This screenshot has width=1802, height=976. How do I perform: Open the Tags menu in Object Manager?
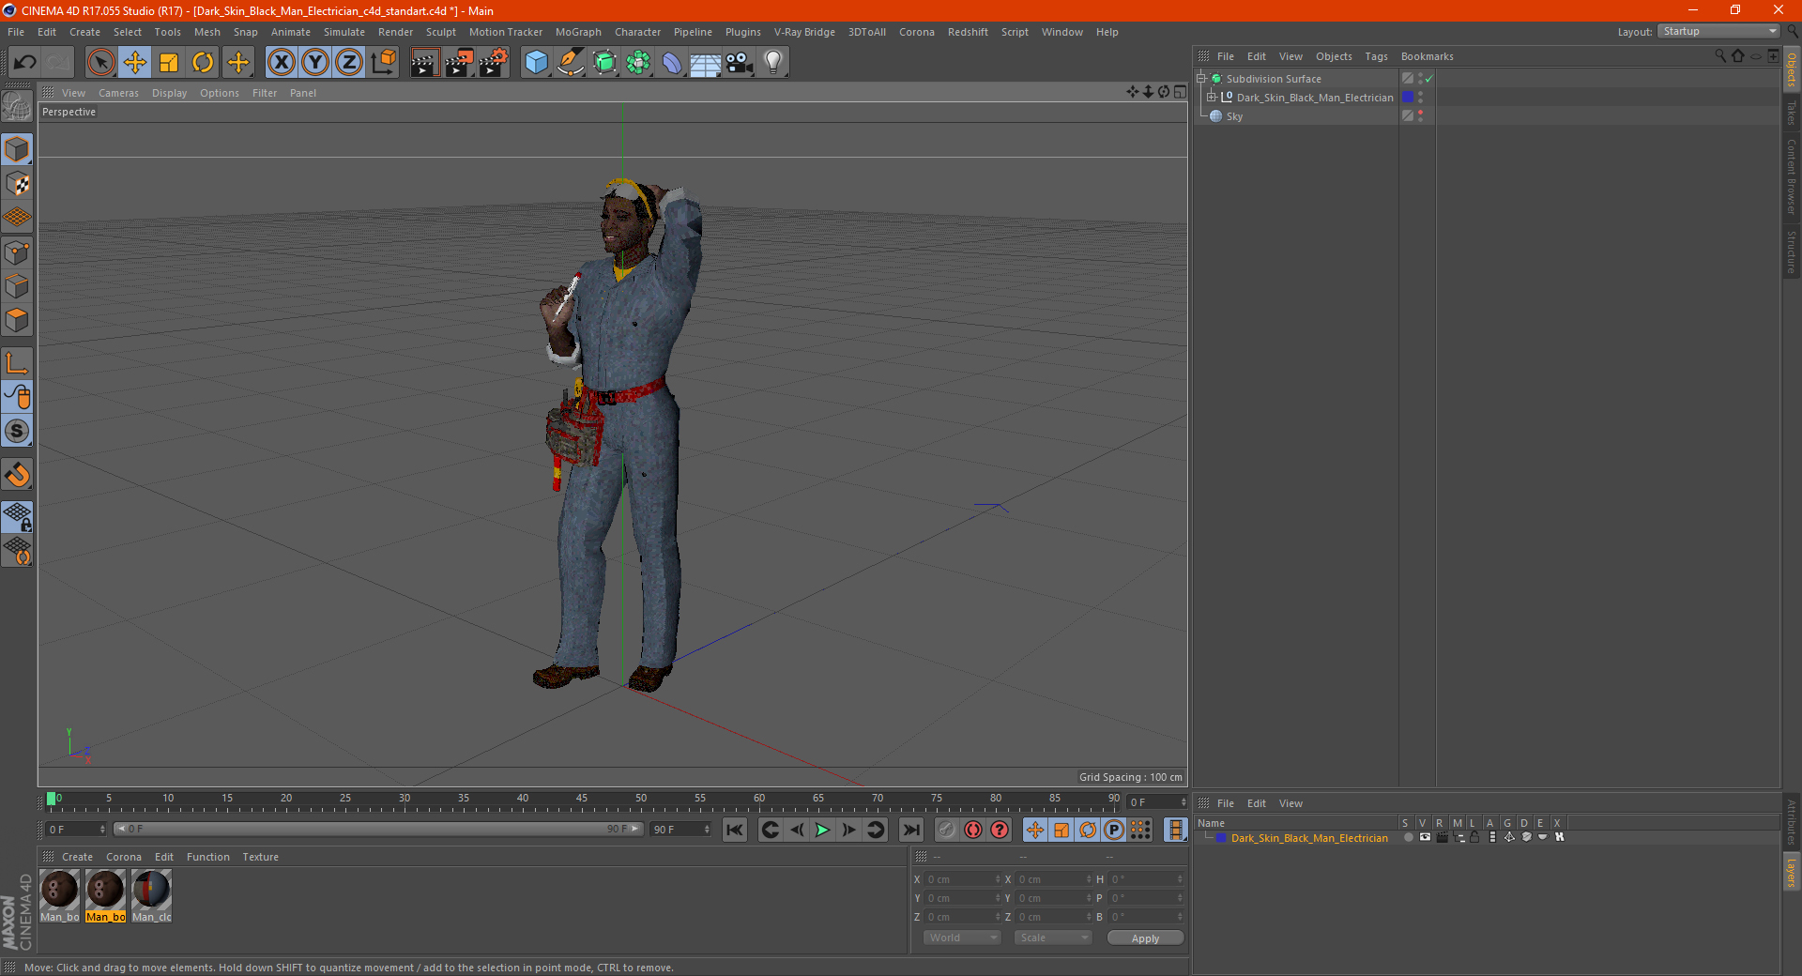1376,56
